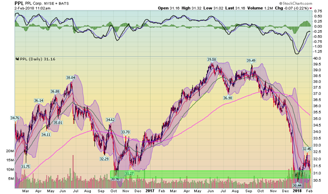Click the 20M volume axis label

click(10, 151)
